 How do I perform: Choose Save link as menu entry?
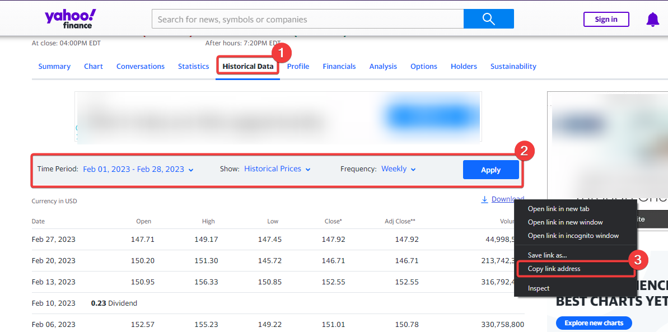point(547,255)
